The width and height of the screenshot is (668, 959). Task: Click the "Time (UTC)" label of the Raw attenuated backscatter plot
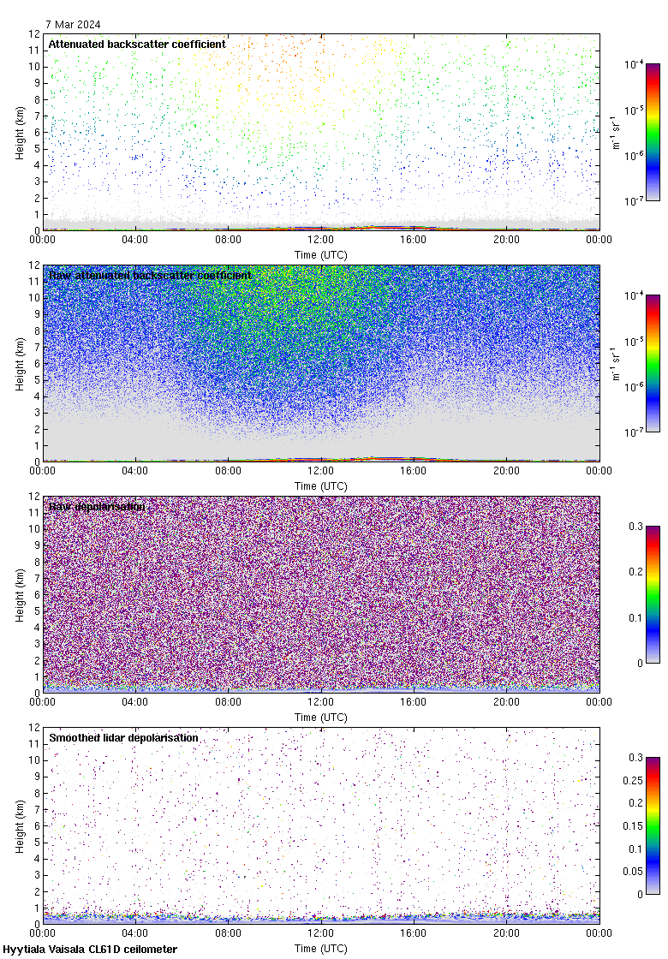point(320,486)
